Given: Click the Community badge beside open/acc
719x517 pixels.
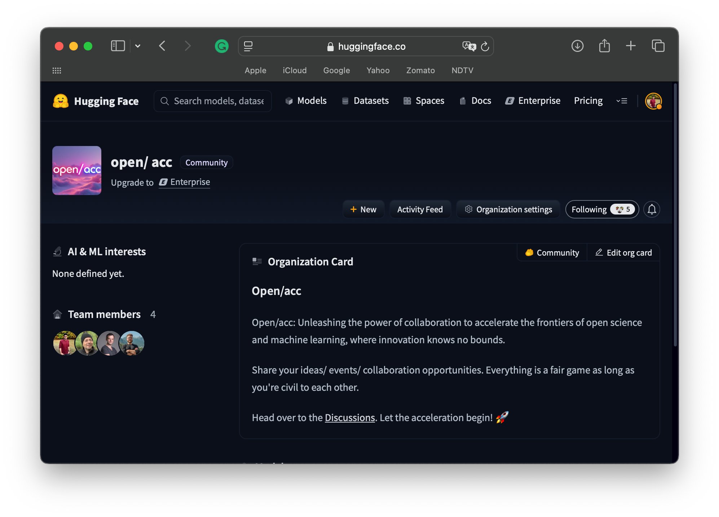Looking at the screenshot, I should [x=206, y=163].
